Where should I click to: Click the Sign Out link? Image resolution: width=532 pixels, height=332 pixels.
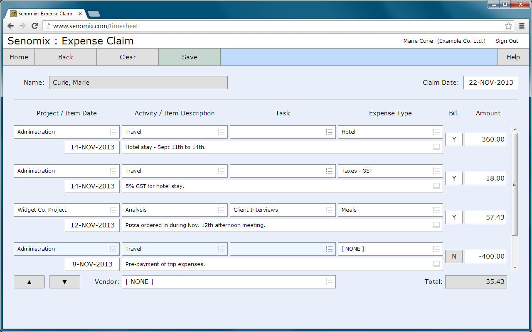pos(507,41)
